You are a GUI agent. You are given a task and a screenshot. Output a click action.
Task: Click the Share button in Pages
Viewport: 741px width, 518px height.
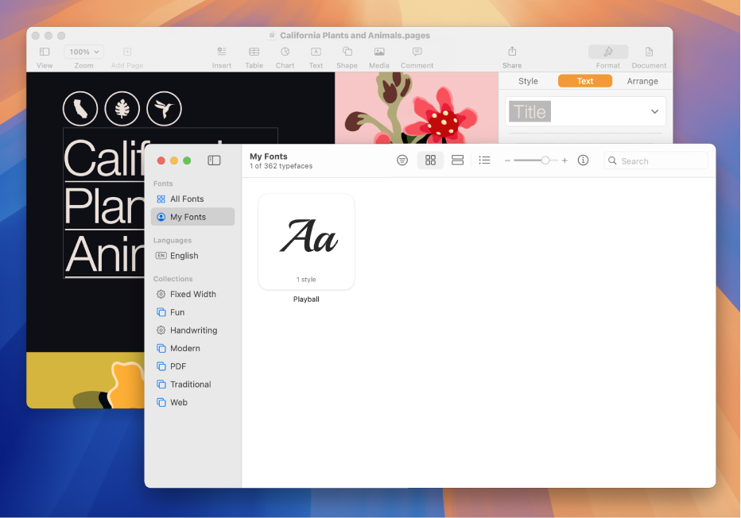point(512,56)
